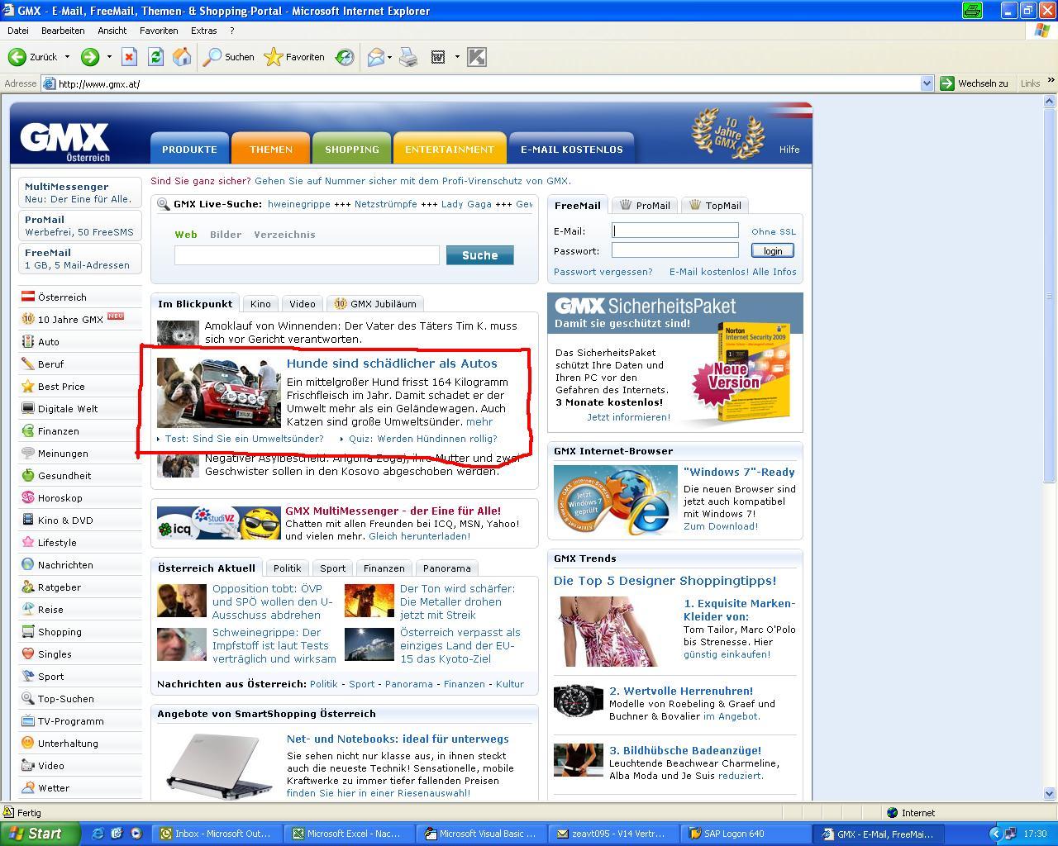
Task: Switch to Microsoft Excel taskbar button
Action: pos(348,834)
